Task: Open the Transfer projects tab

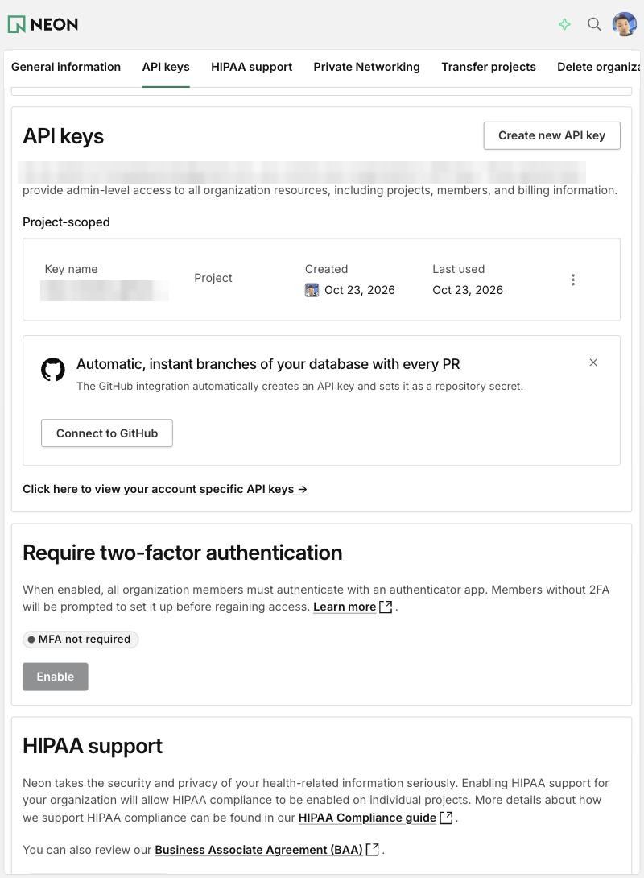Action: [489, 67]
